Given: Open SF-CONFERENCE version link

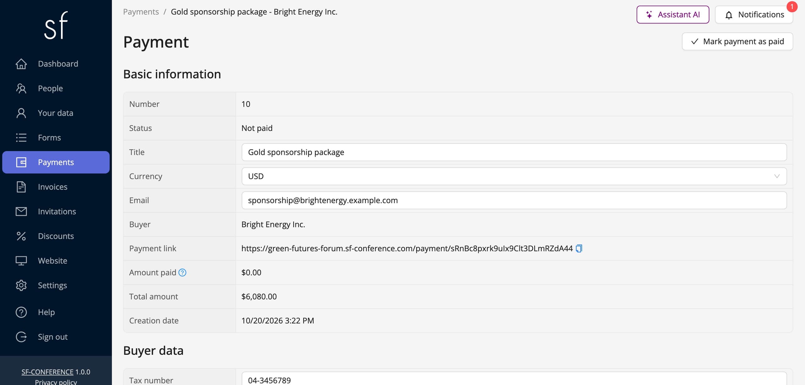Looking at the screenshot, I should coord(47,372).
